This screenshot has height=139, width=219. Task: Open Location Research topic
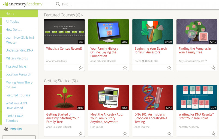pyautogui.click(x=18, y=74)
